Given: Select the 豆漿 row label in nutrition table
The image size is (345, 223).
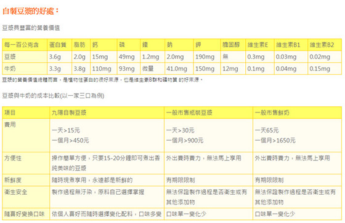Looking at the screenshot, I should pos(10,57).
